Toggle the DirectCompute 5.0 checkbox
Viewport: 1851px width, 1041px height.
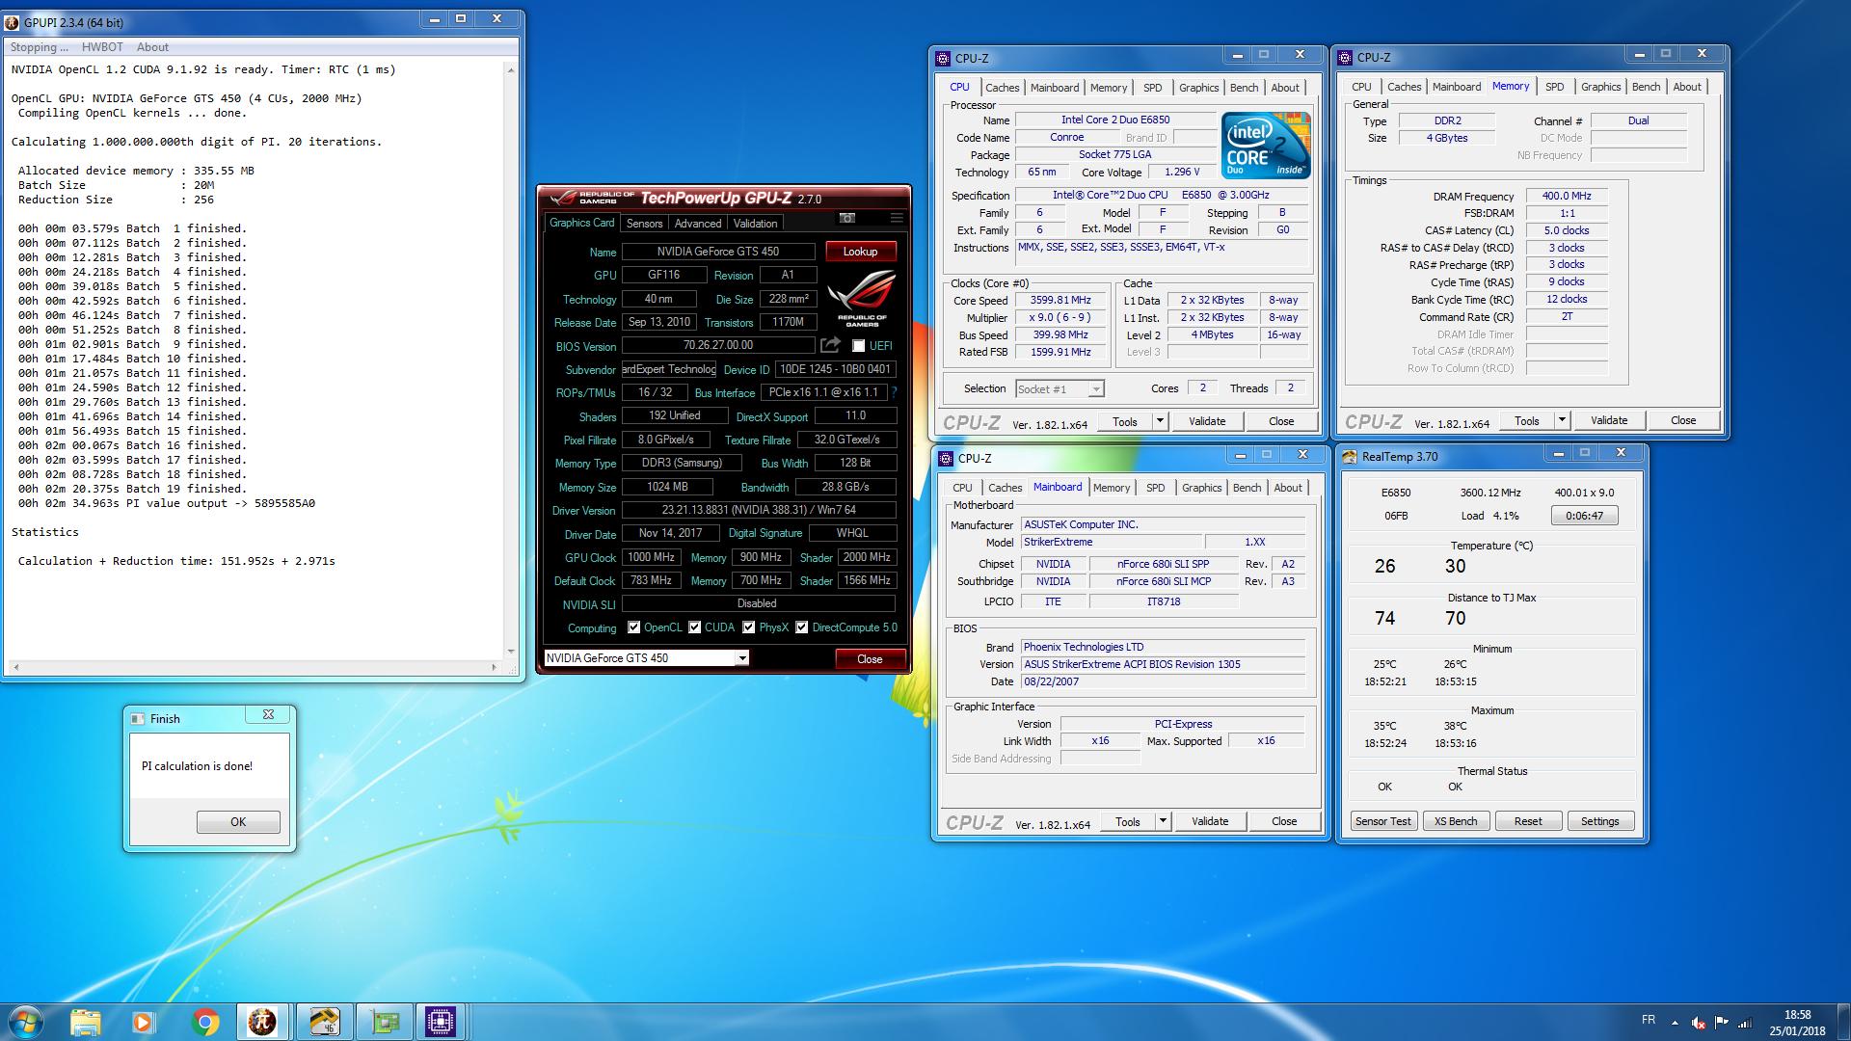click(801, 627)
